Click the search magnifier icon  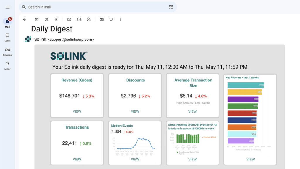24,7
